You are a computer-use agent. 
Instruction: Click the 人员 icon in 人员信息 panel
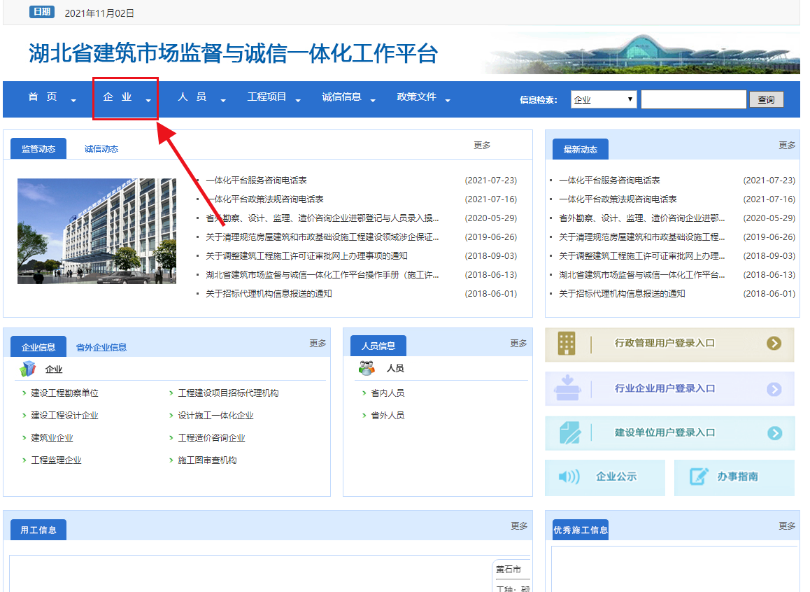point(366,367)
